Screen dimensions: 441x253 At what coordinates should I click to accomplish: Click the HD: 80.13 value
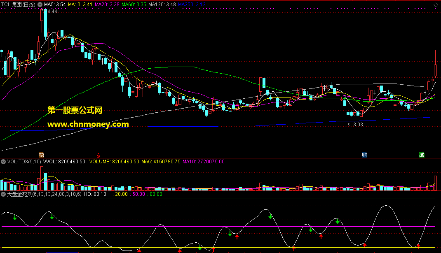95,194
